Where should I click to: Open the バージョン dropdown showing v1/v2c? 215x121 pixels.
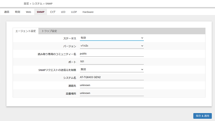tap(112, 46)
